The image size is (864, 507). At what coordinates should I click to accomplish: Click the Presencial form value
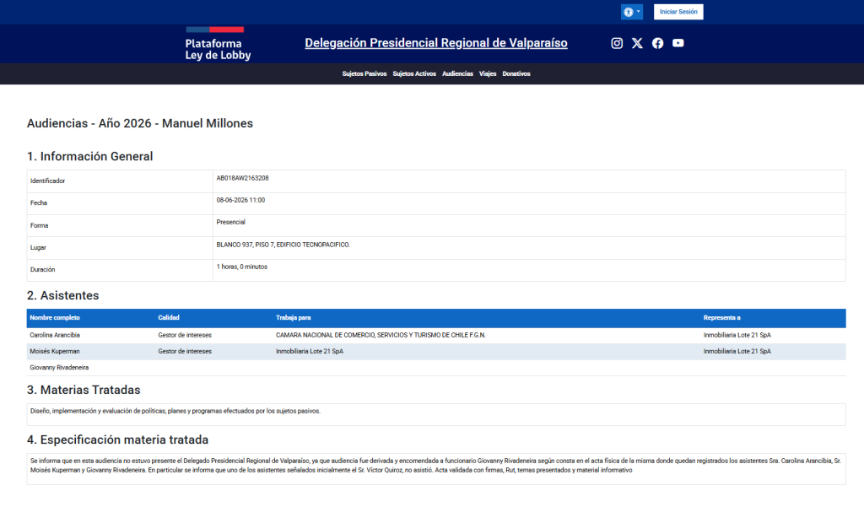click(x=231, y=222)
